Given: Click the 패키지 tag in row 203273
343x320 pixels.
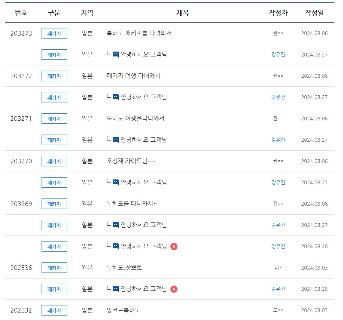Looking at the screenshot, I should 54,33.
